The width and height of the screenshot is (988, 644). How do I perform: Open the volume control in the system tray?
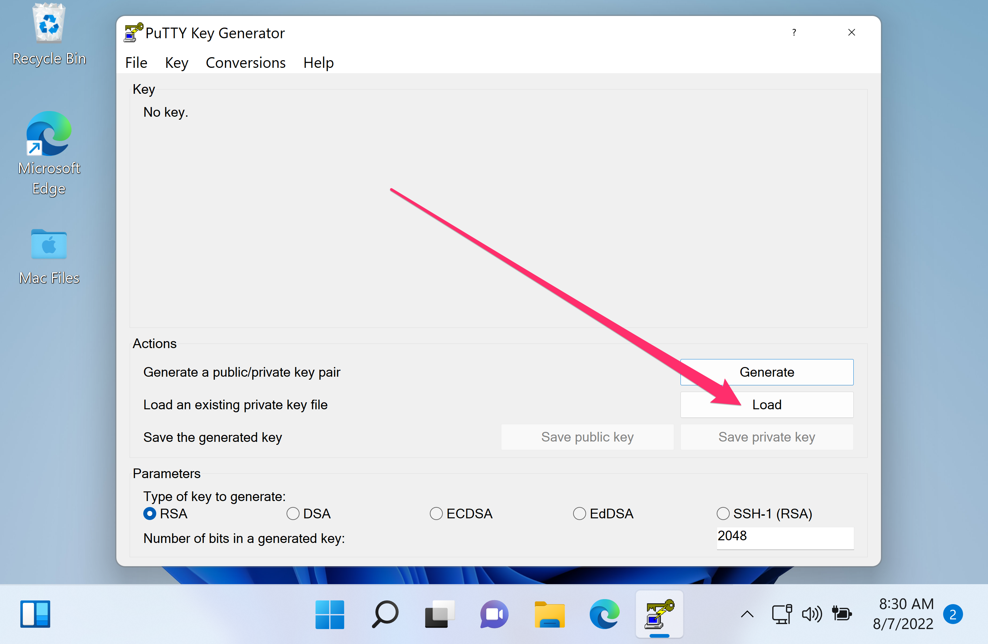click(811, 614)
